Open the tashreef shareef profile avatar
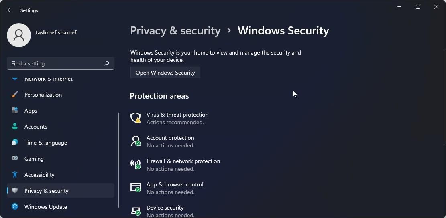Viewport: 446px width, 218px height. coord(19,35)
